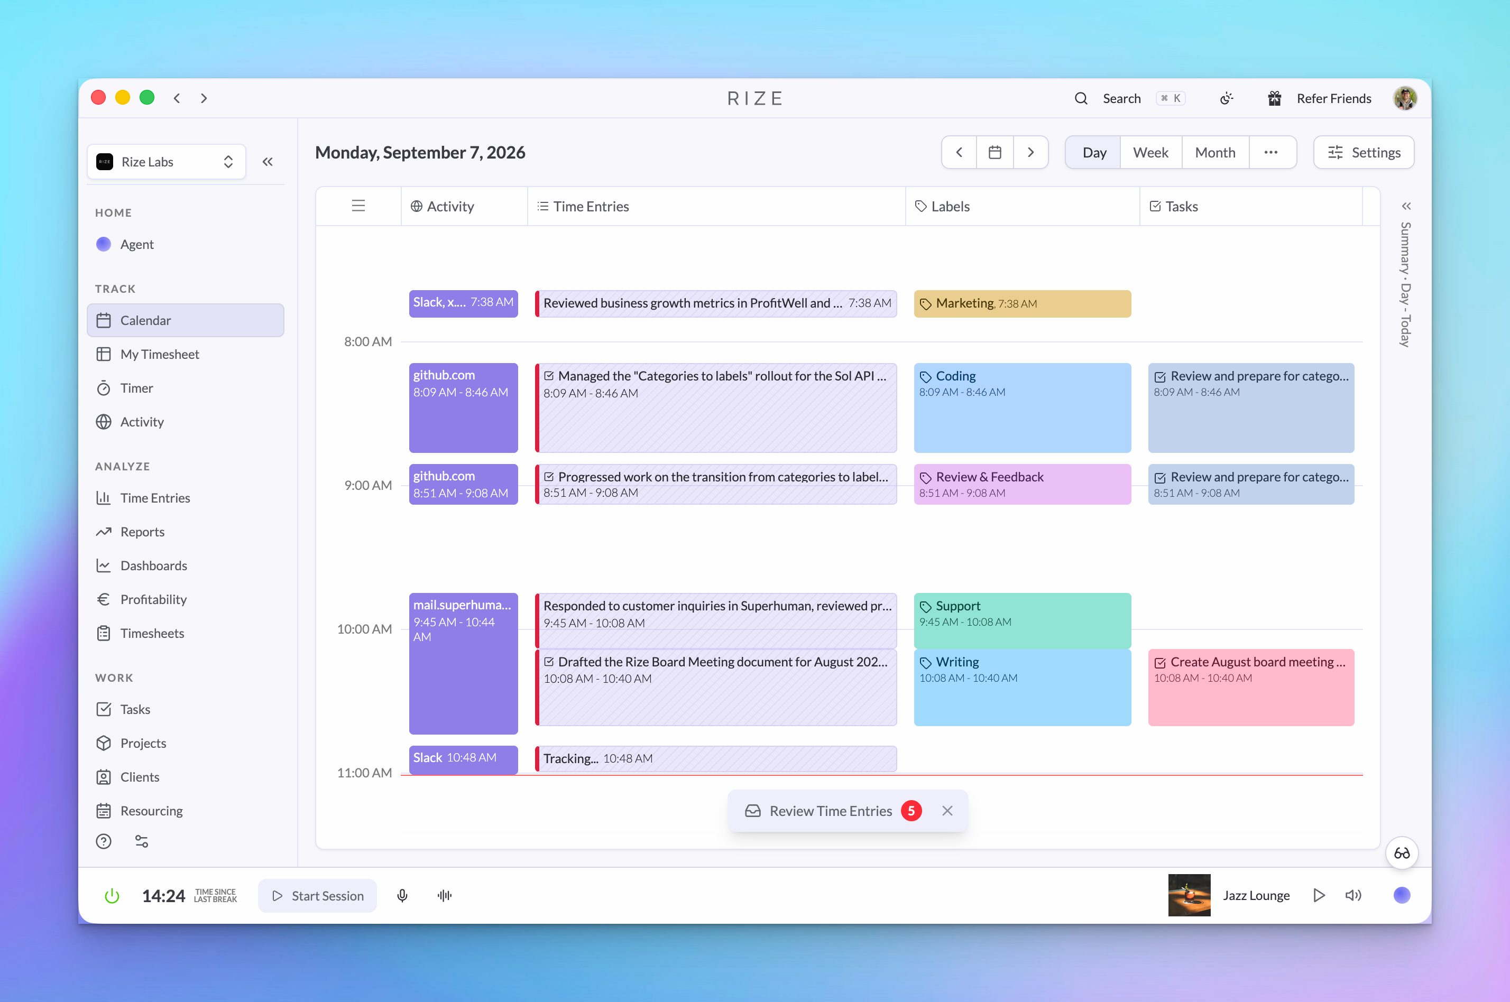Click Refer Friends gift link
1510x1002 pixels.
click(1320, 98)
